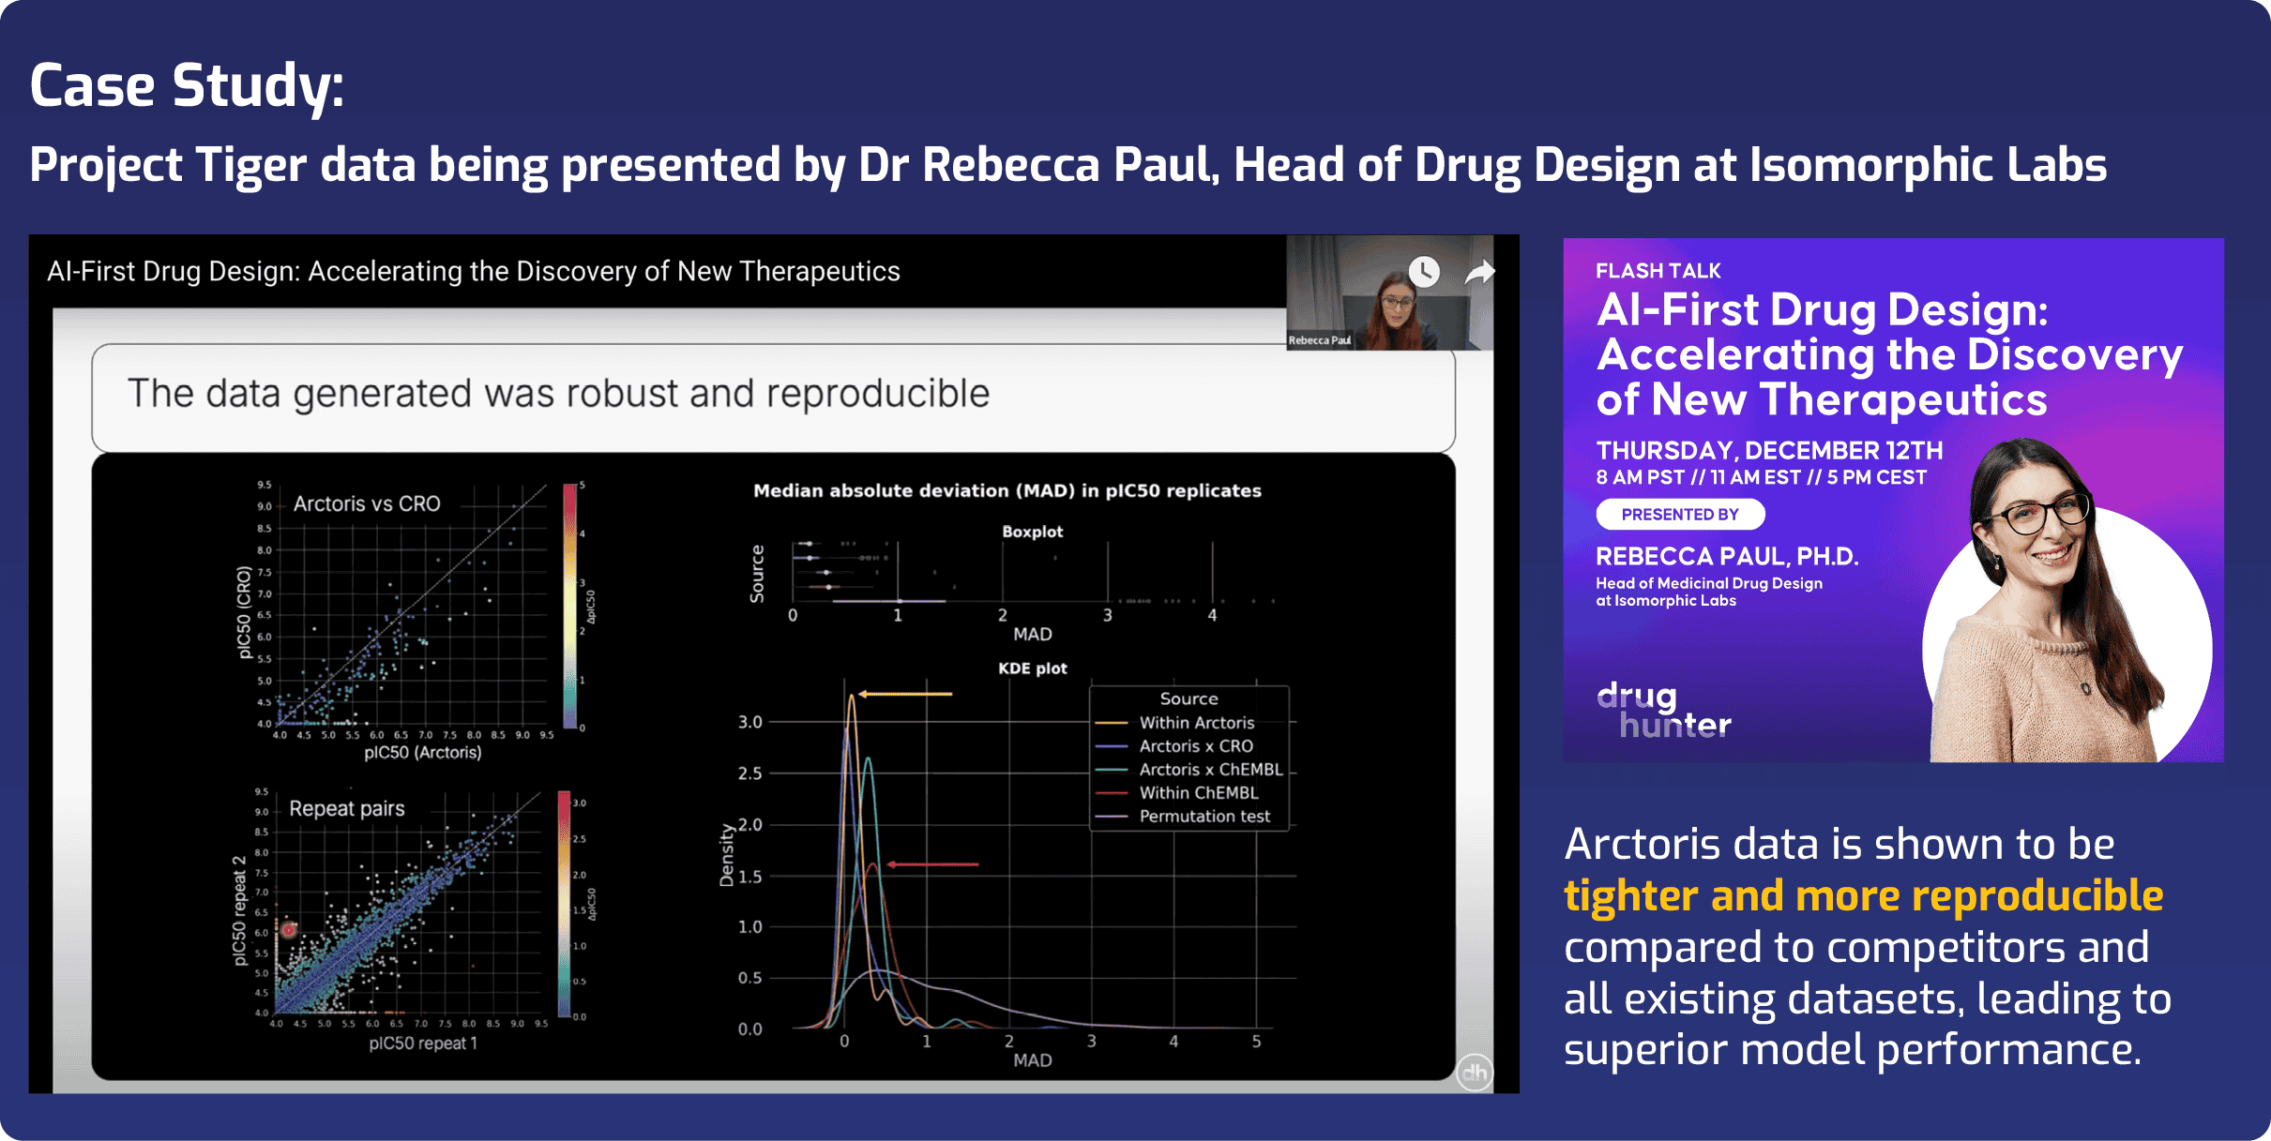
Task: Open the video title link at top
Action: click(x=473, y=272)
